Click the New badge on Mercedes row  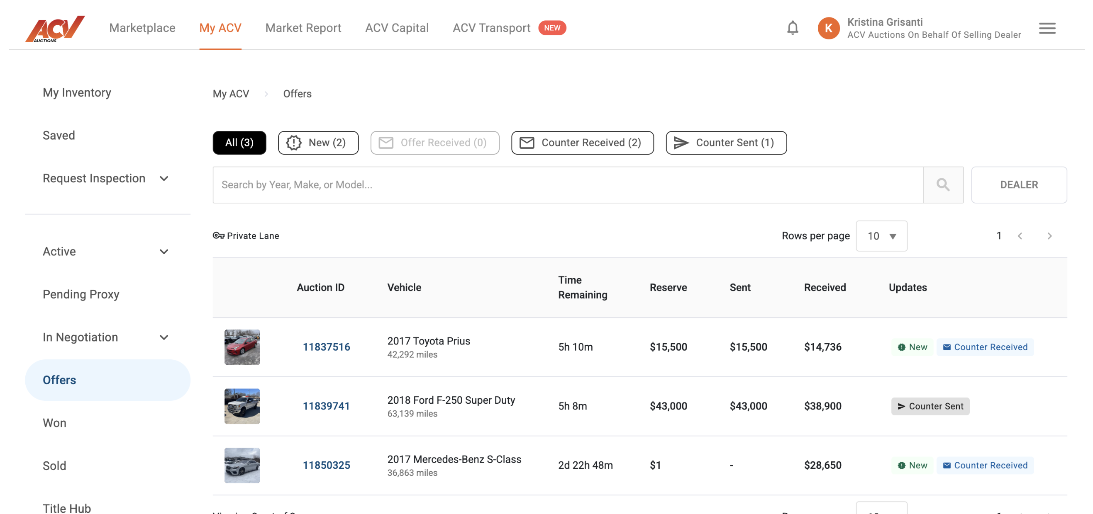[x=912, y=465]
